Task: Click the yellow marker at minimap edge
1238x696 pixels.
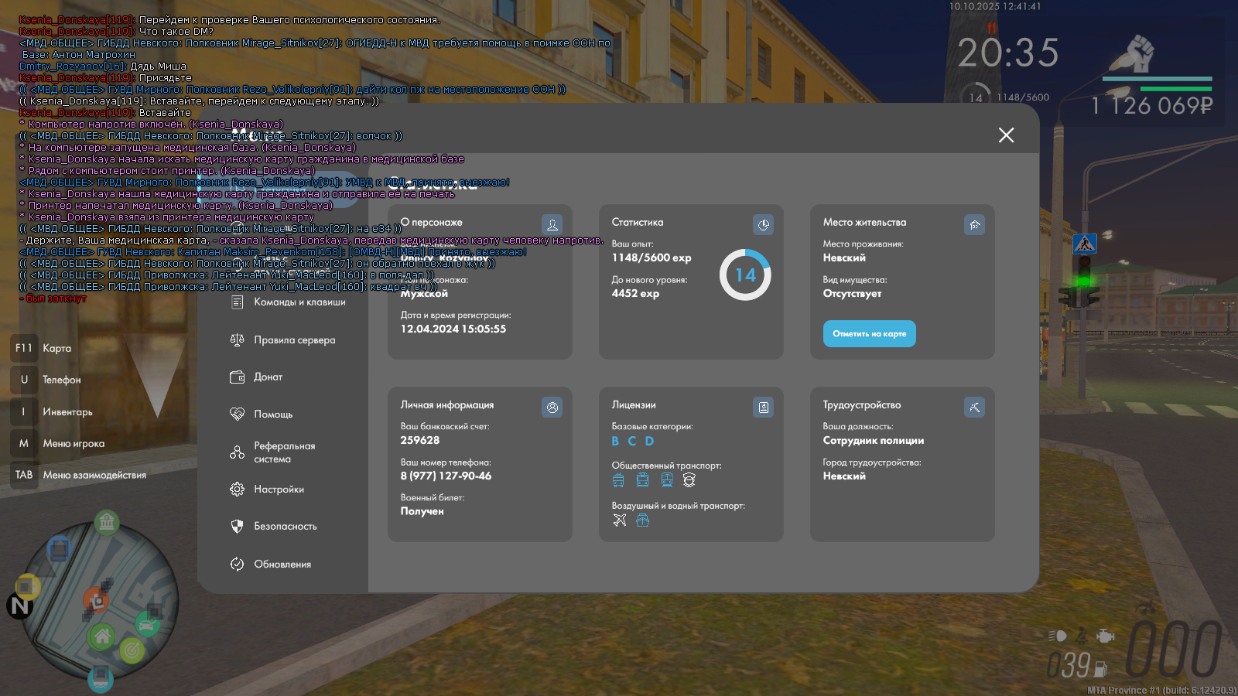Action: [28, 587]
